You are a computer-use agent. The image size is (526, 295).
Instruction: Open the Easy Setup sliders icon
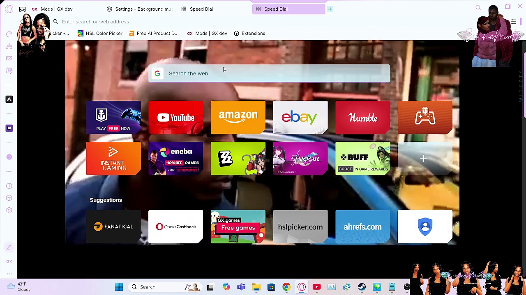coord(513,22)
